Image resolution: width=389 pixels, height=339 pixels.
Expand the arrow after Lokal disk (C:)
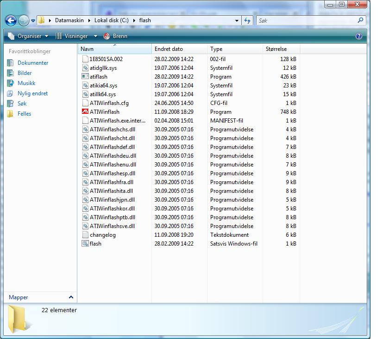pos(134,20)
